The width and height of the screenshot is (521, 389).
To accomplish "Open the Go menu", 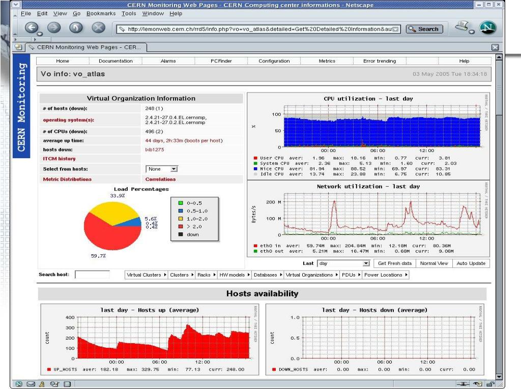I will (76, 13).
